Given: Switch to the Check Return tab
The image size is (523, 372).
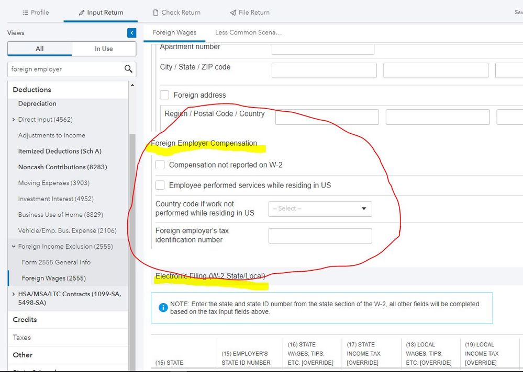Looking at the screenshot, I should (x=176, y=12).
